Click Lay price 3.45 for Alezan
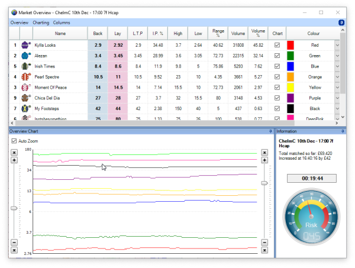Screen dimensions: 355x268 coord(118,56)
